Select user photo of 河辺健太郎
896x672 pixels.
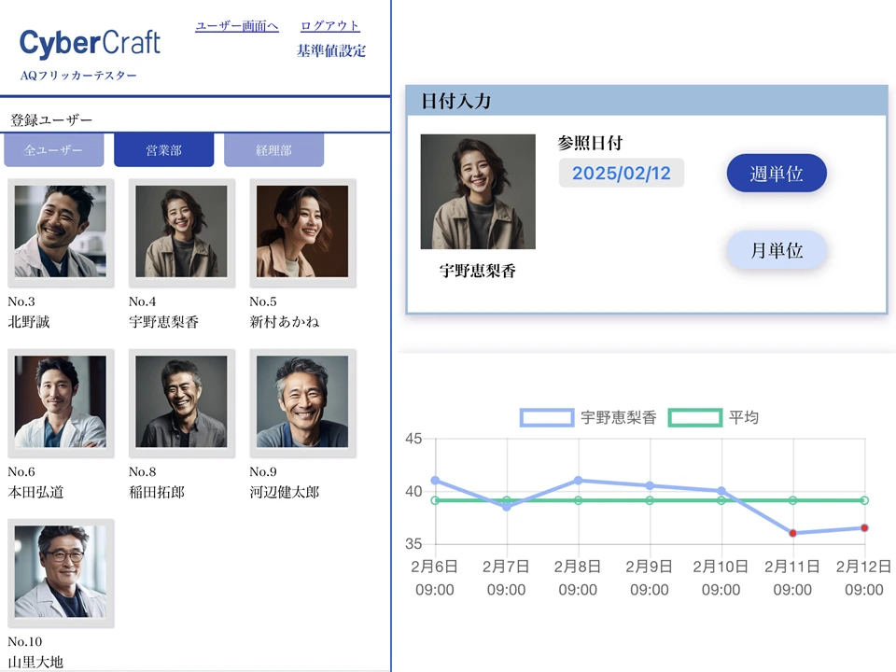302,402
